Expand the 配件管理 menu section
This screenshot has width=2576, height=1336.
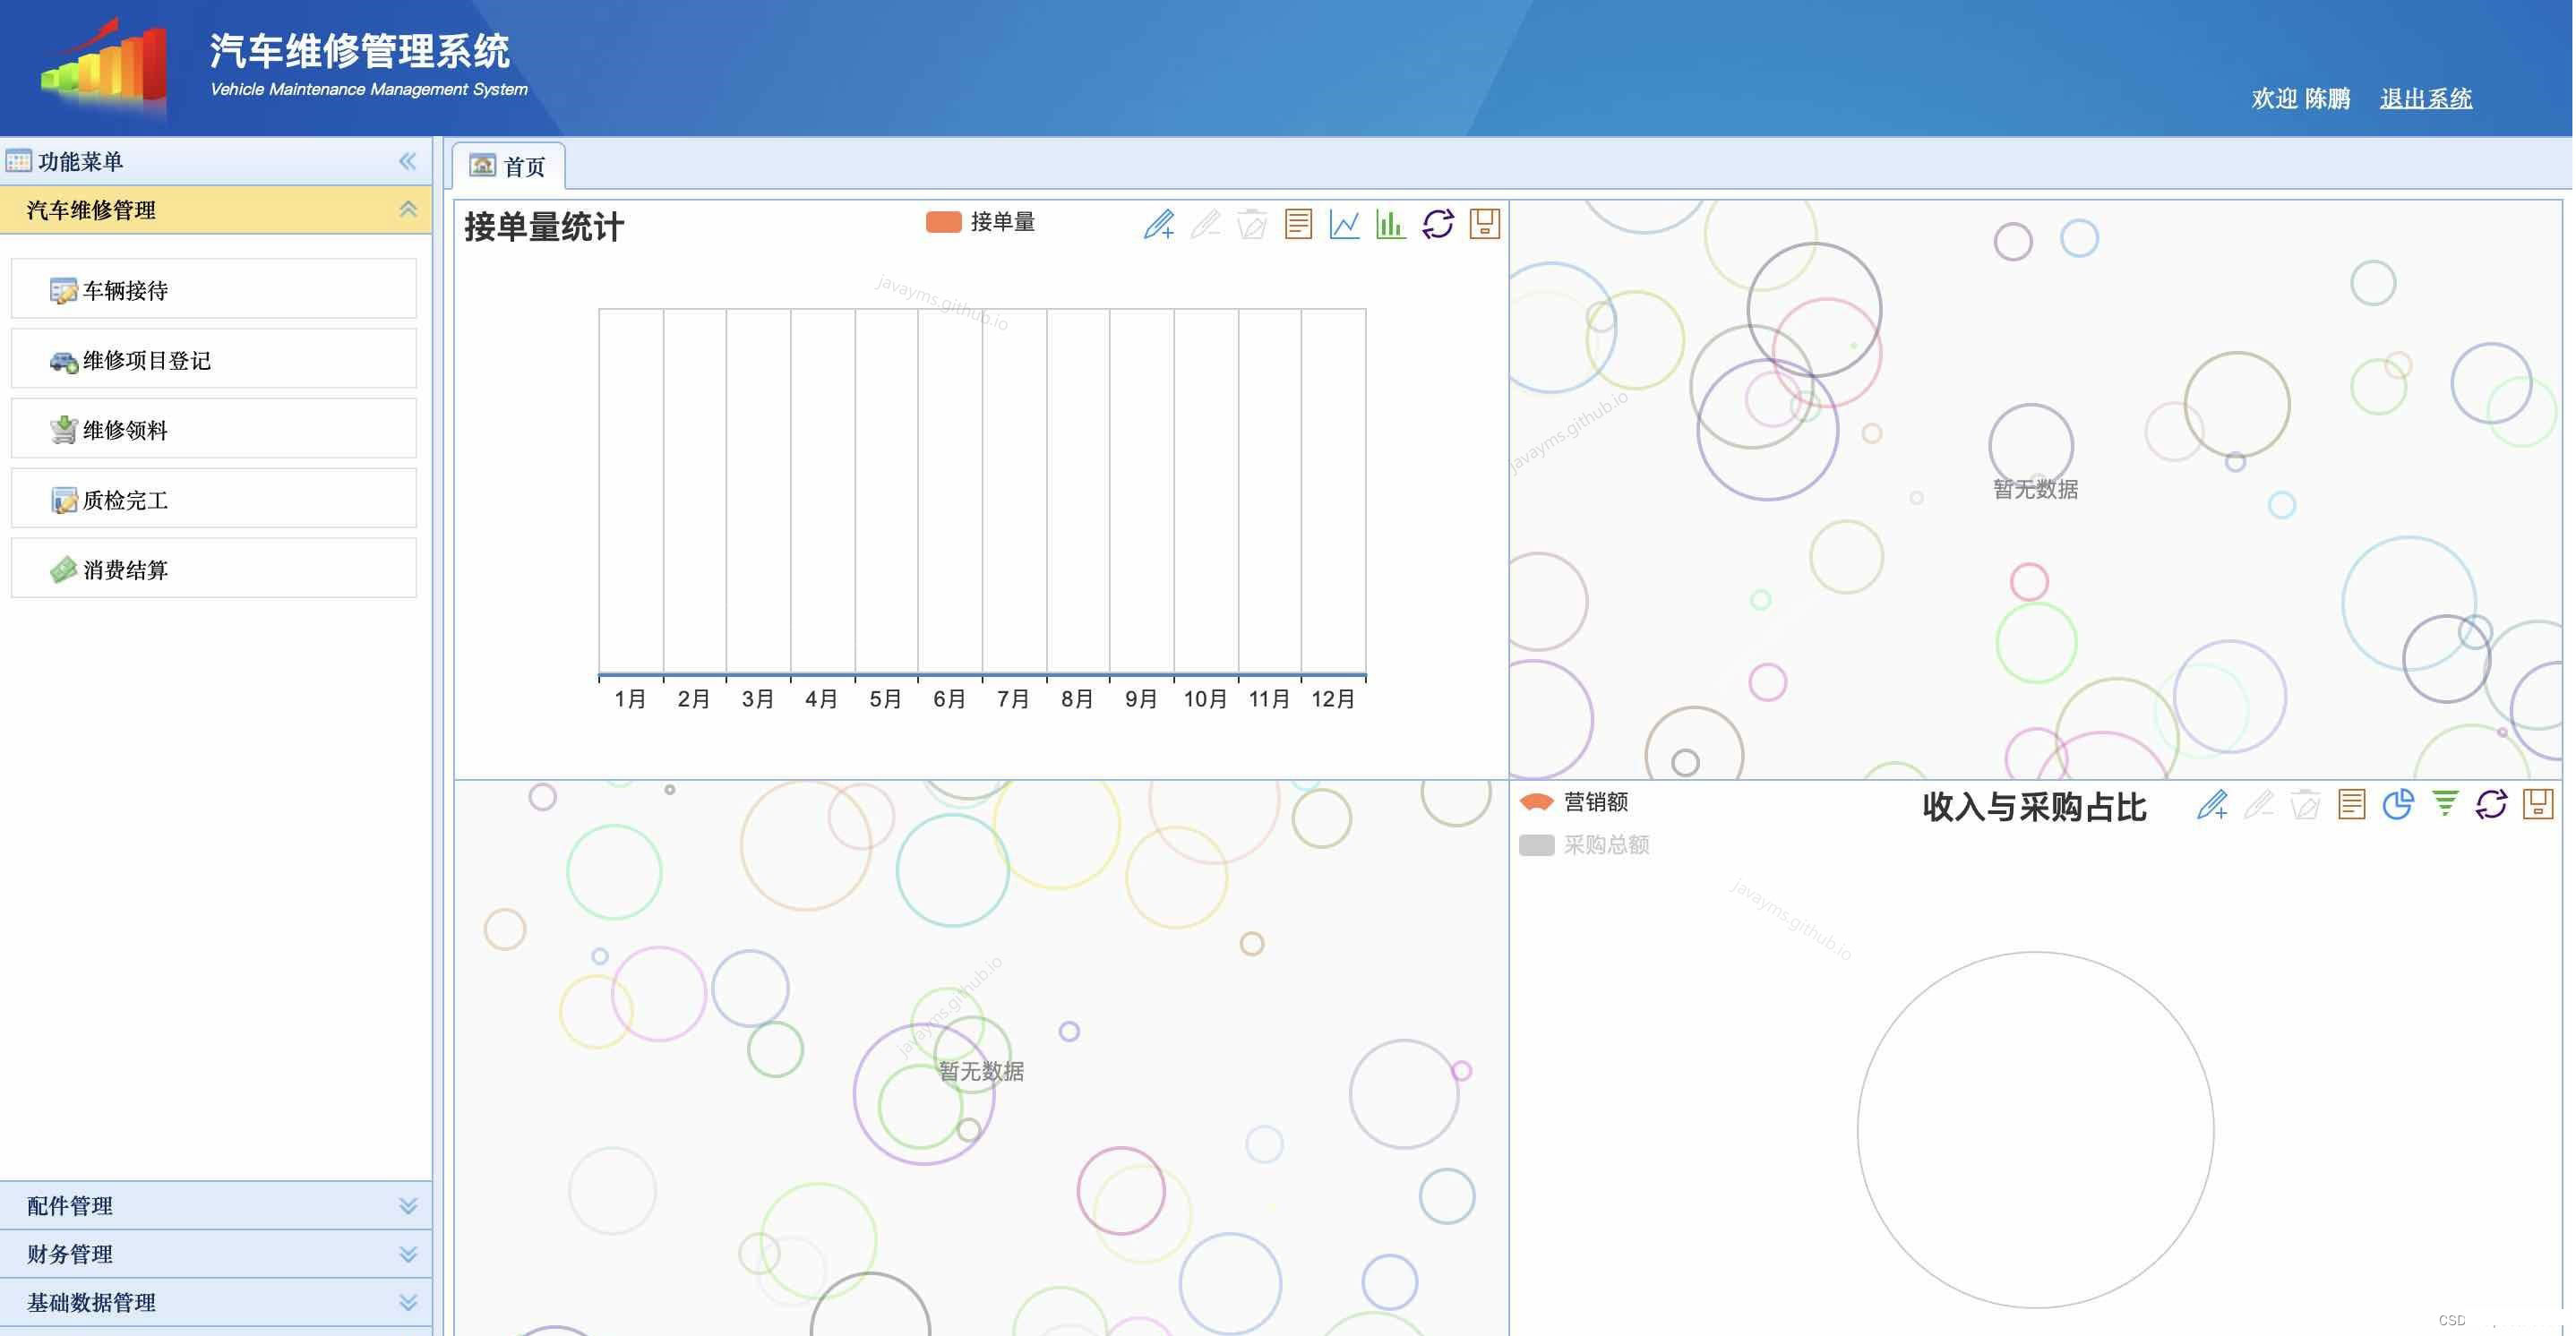click(x=215, y=1205)
